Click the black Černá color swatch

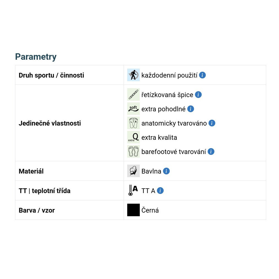pos(133,210)
